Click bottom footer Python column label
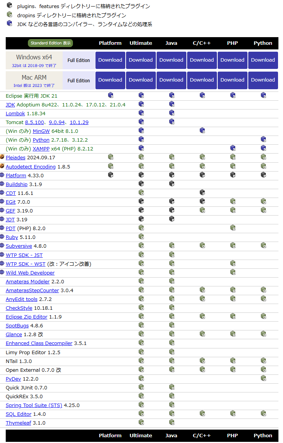 pos(263,436)
